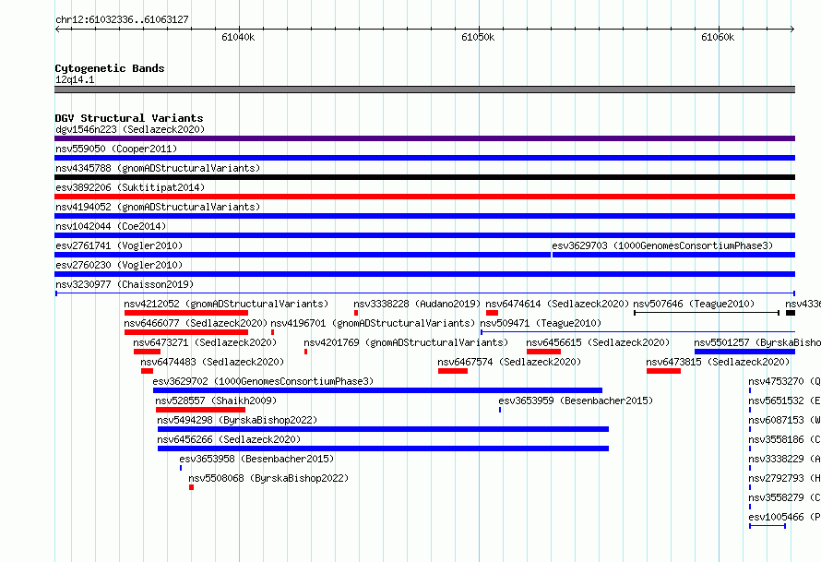Select nsv4212052 (gnomADStructuralVariants) label
821x562 pixels.
(x=226, y=304)
